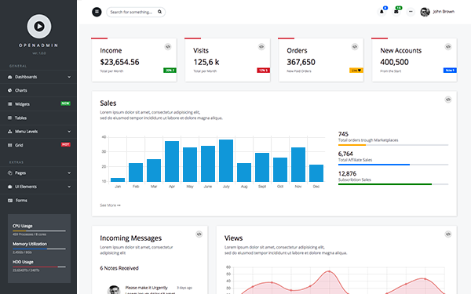
Task: Click the orange Marketplaces orders progress bar
Action: point(393,145)
